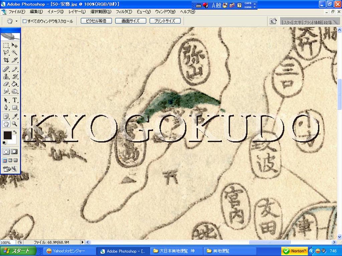This screenshot has width=342, height=256.
Task: Switch to Standard editing mode
Action: pos(6,152)
